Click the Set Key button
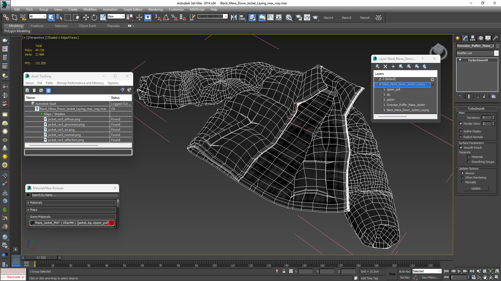The height and width of the screenshot is (281, 501). 405,277
